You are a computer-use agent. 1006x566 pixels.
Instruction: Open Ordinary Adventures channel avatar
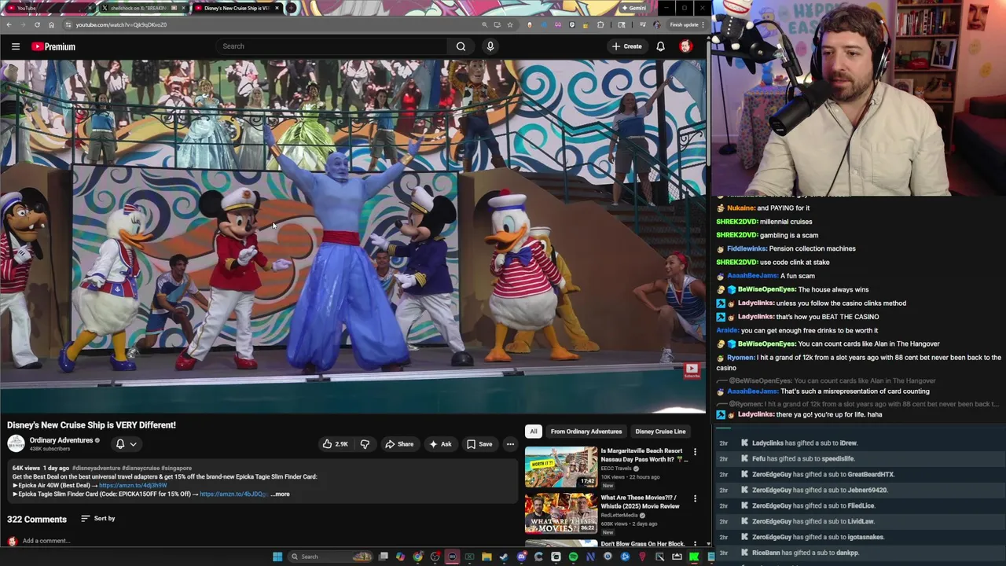pos(16,444)
